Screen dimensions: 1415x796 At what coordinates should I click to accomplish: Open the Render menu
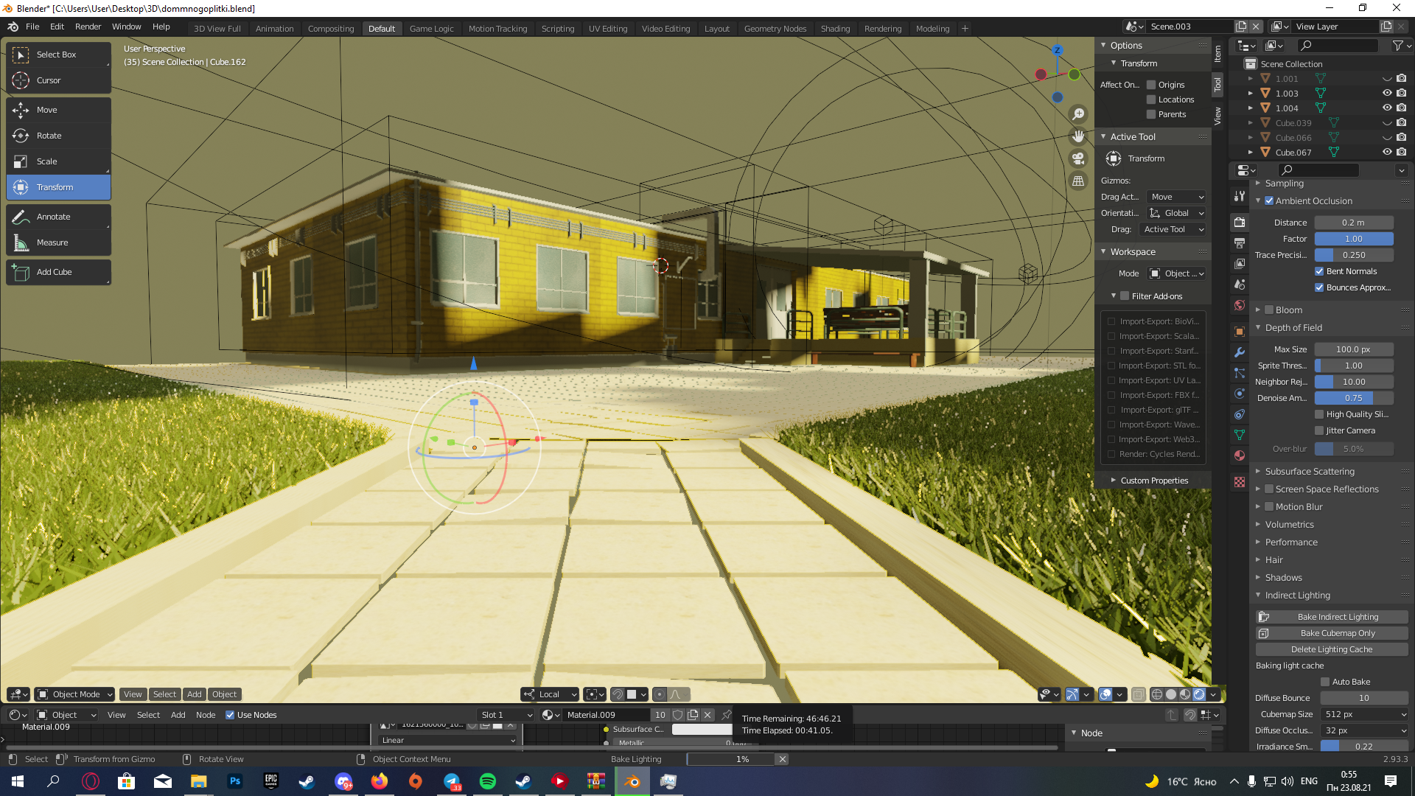pyautogui.click(x=88, y=27)
